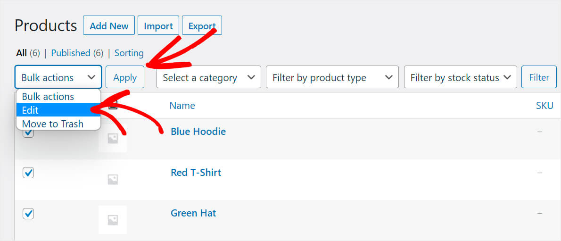Click the Add New product button
The height and width of the screenshot is (241, 561).
(x=109, y=26)
